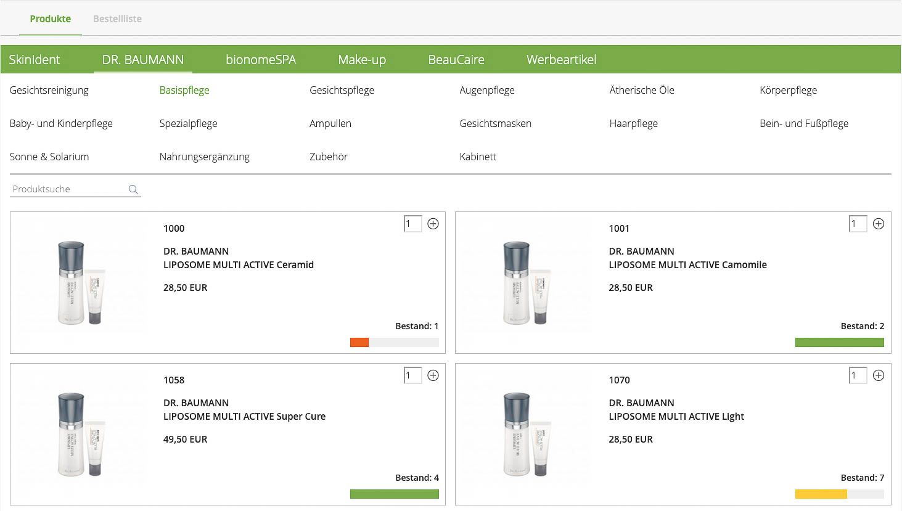Select the Ampullen category

(x=330, y=124)
